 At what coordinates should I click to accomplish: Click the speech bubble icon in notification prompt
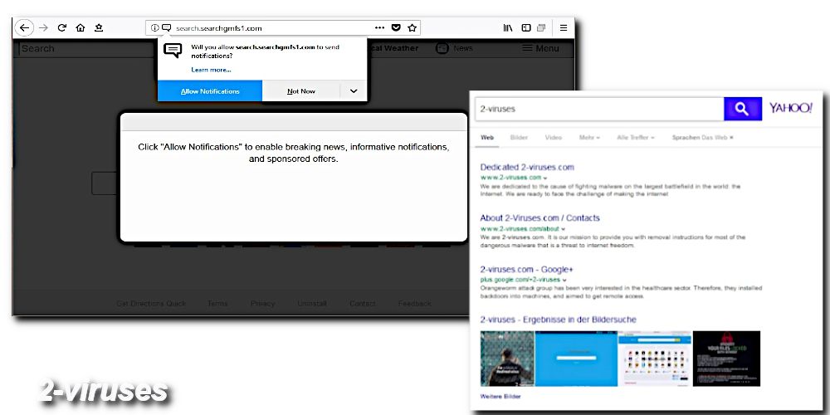click(173, 51)
